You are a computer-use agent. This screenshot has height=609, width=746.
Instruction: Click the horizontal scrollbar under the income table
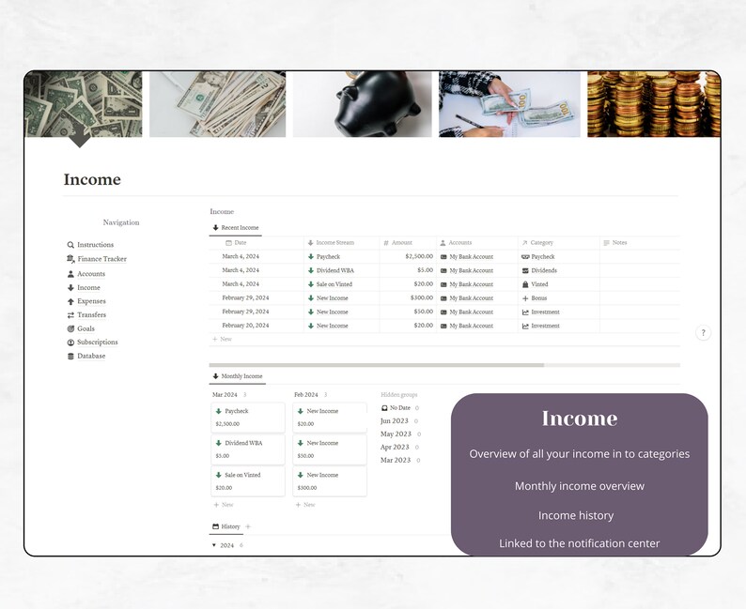coord(377,365)
